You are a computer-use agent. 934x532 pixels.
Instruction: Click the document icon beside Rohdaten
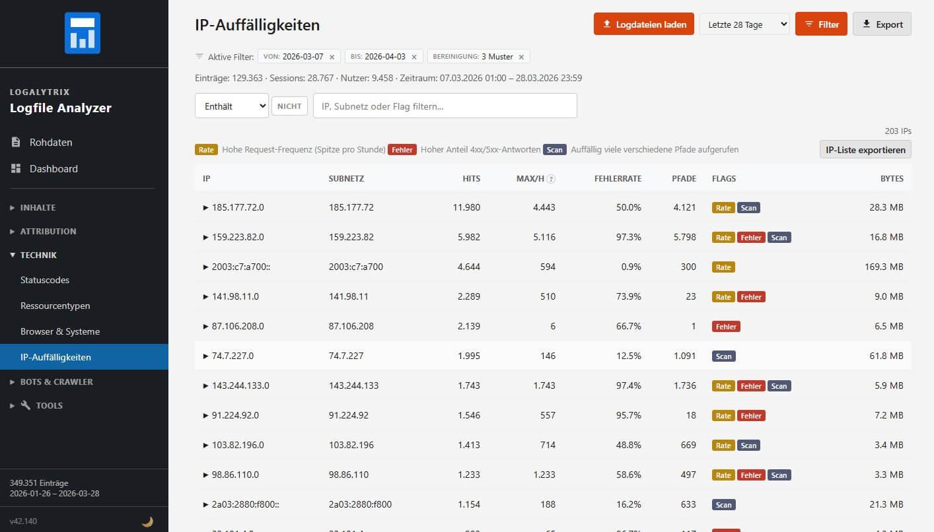15,142
